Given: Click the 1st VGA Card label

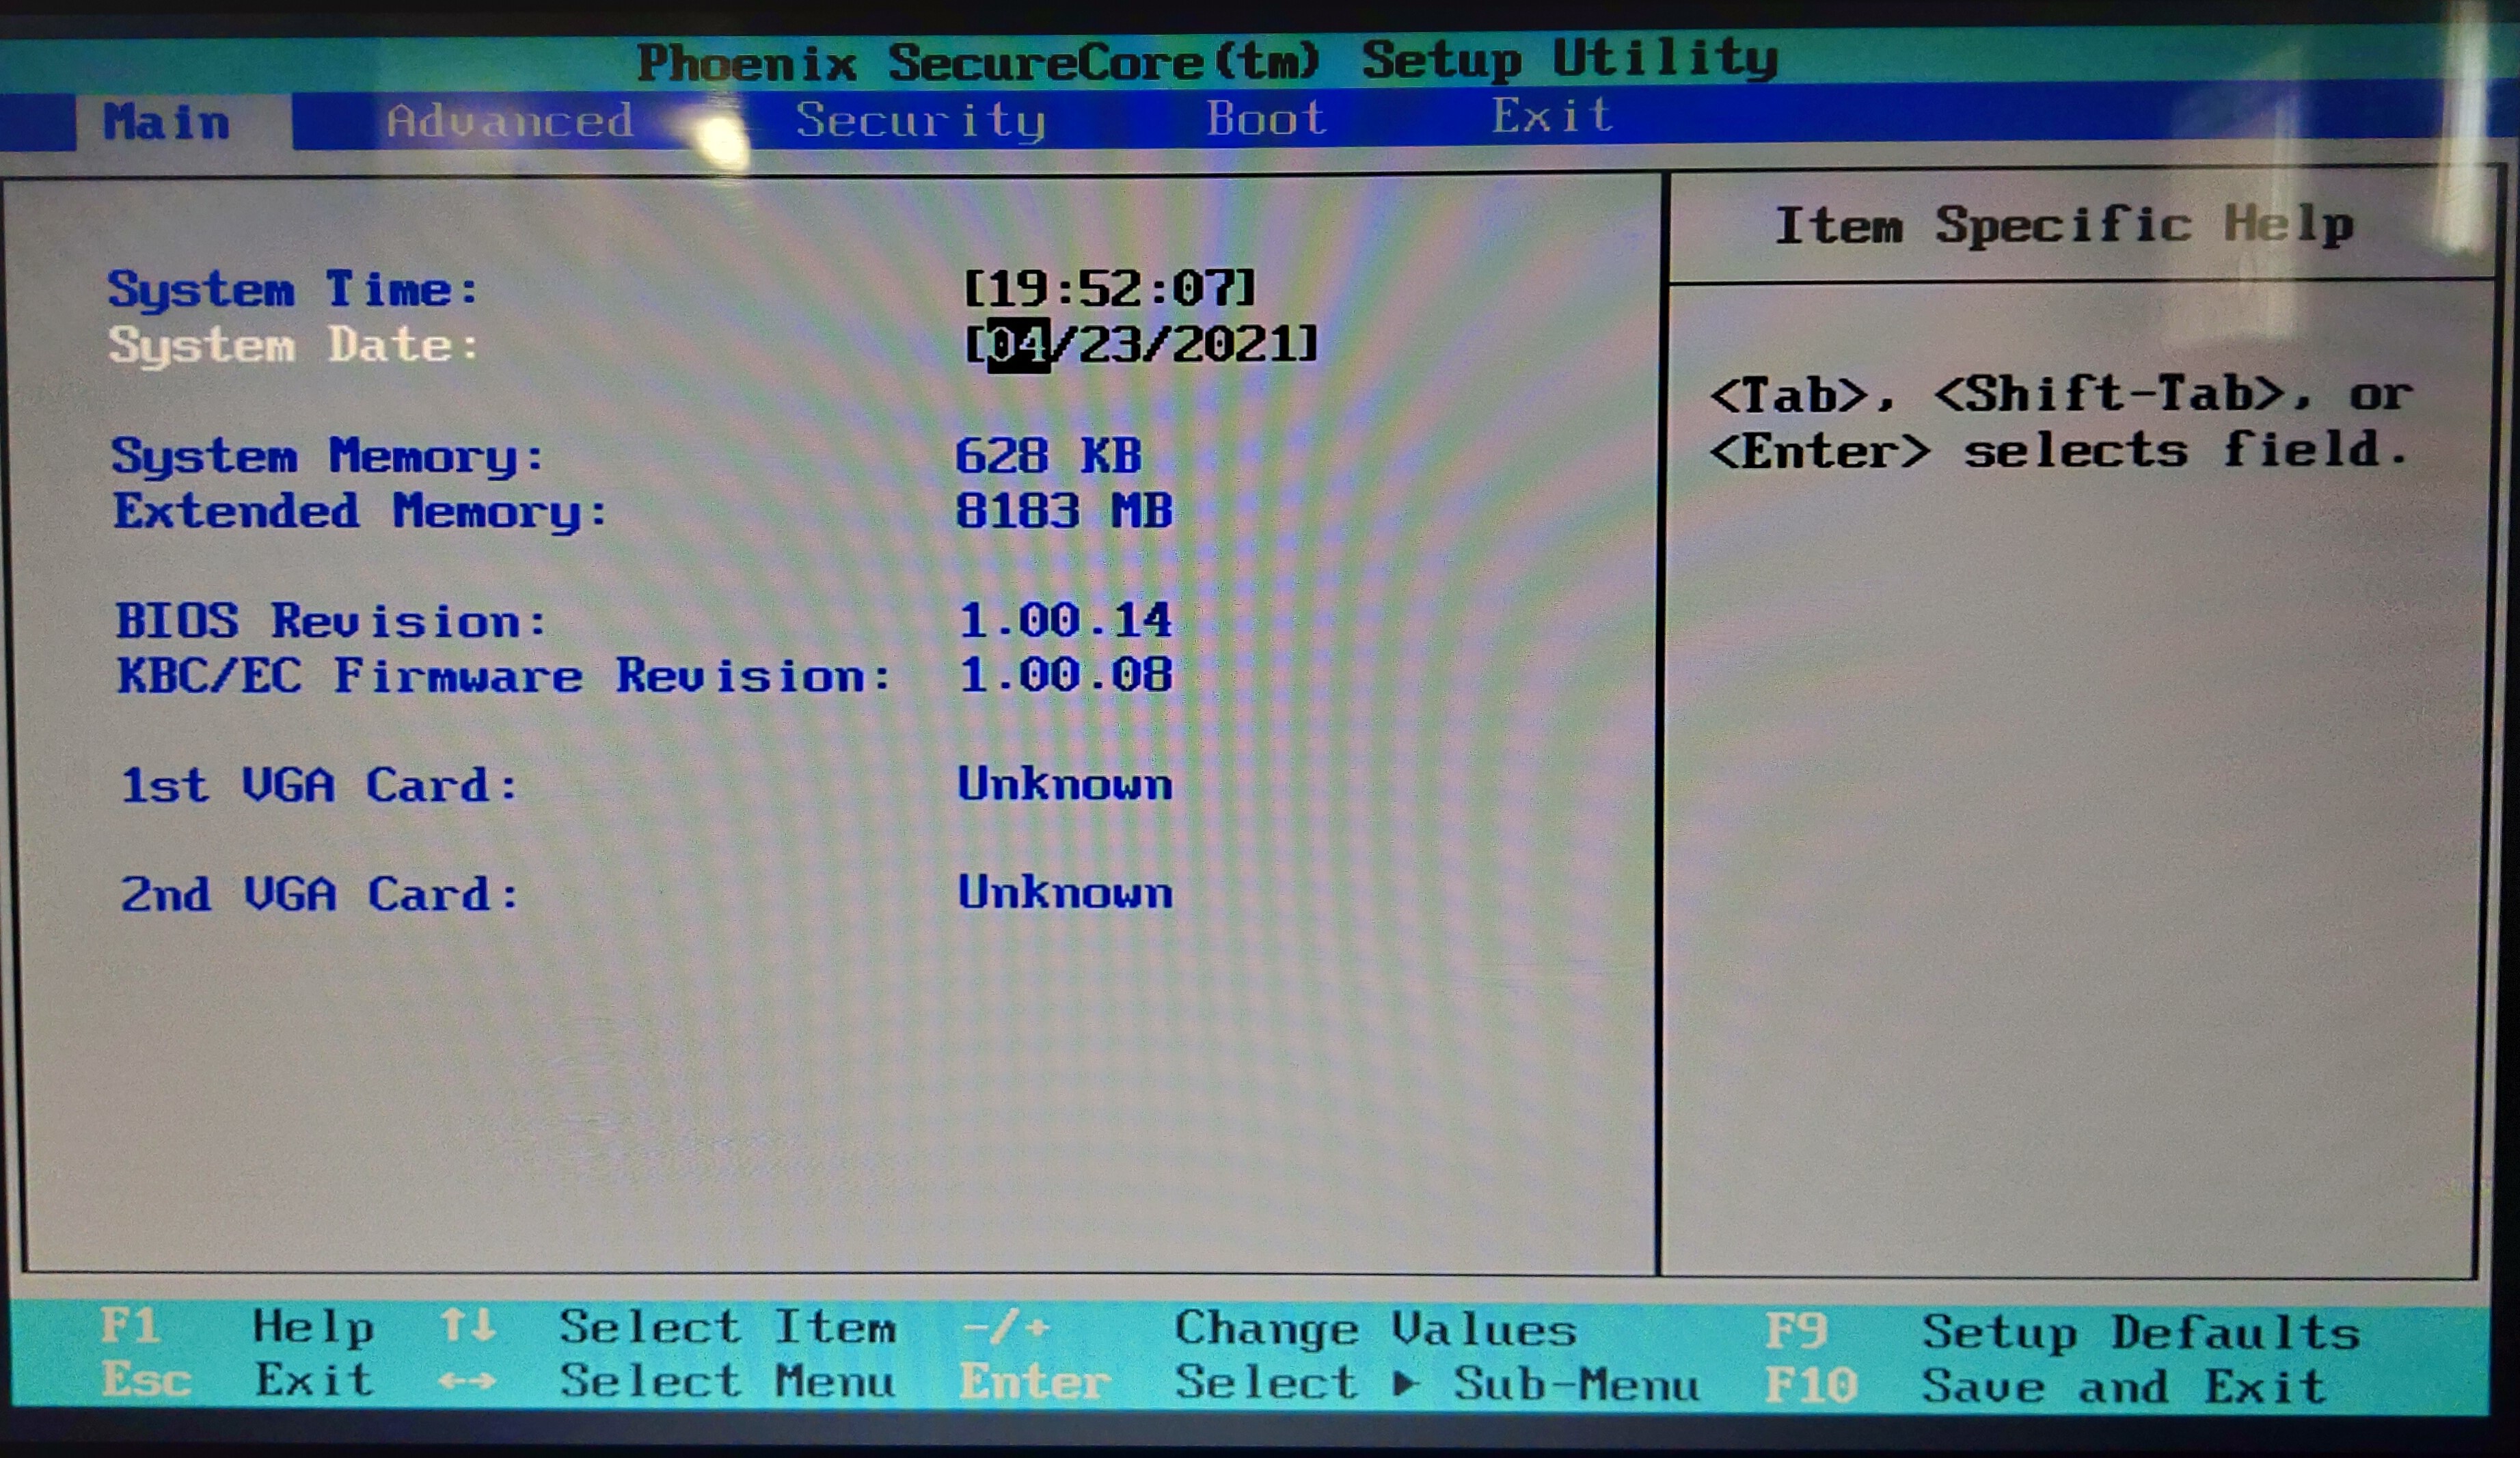Looking at the screenshot, I should pos(319,786).
